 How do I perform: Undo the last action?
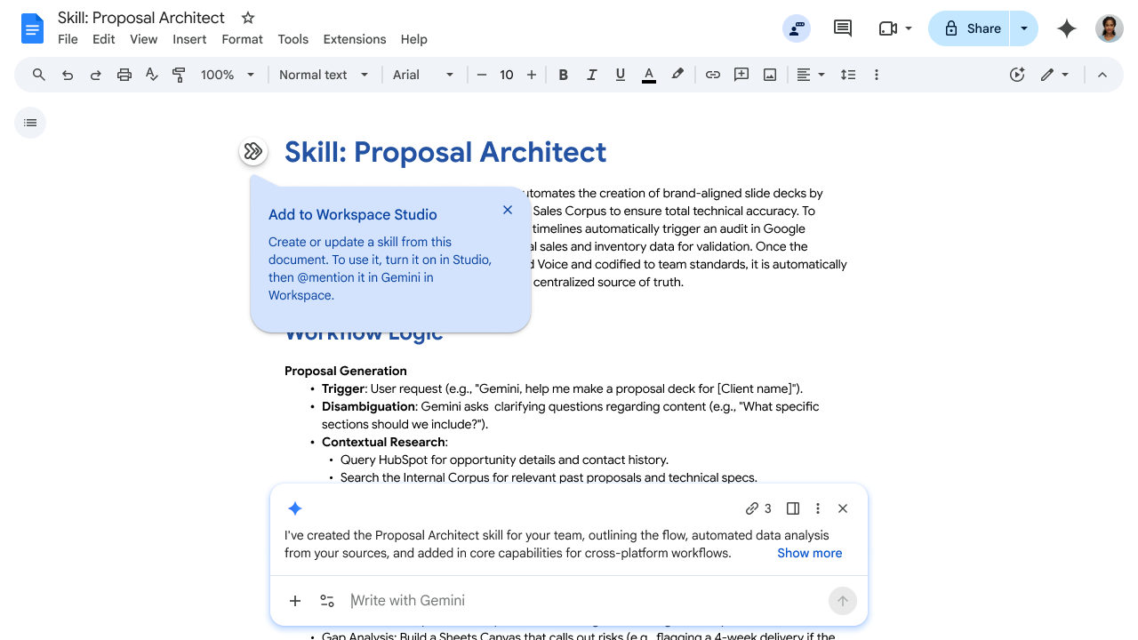coord(68,75)
